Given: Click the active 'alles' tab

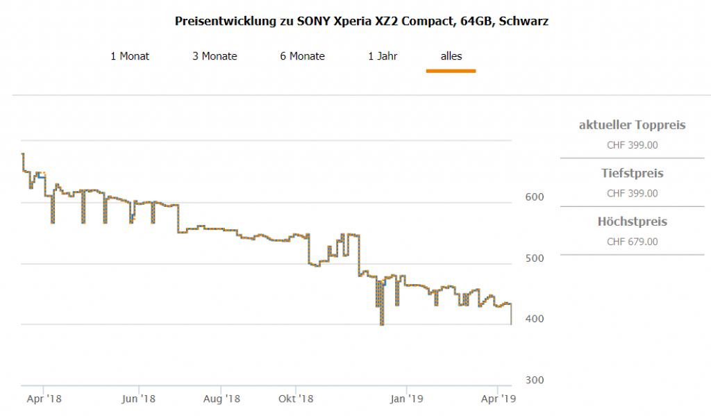Looking at the screenshot, I should 451,56.
